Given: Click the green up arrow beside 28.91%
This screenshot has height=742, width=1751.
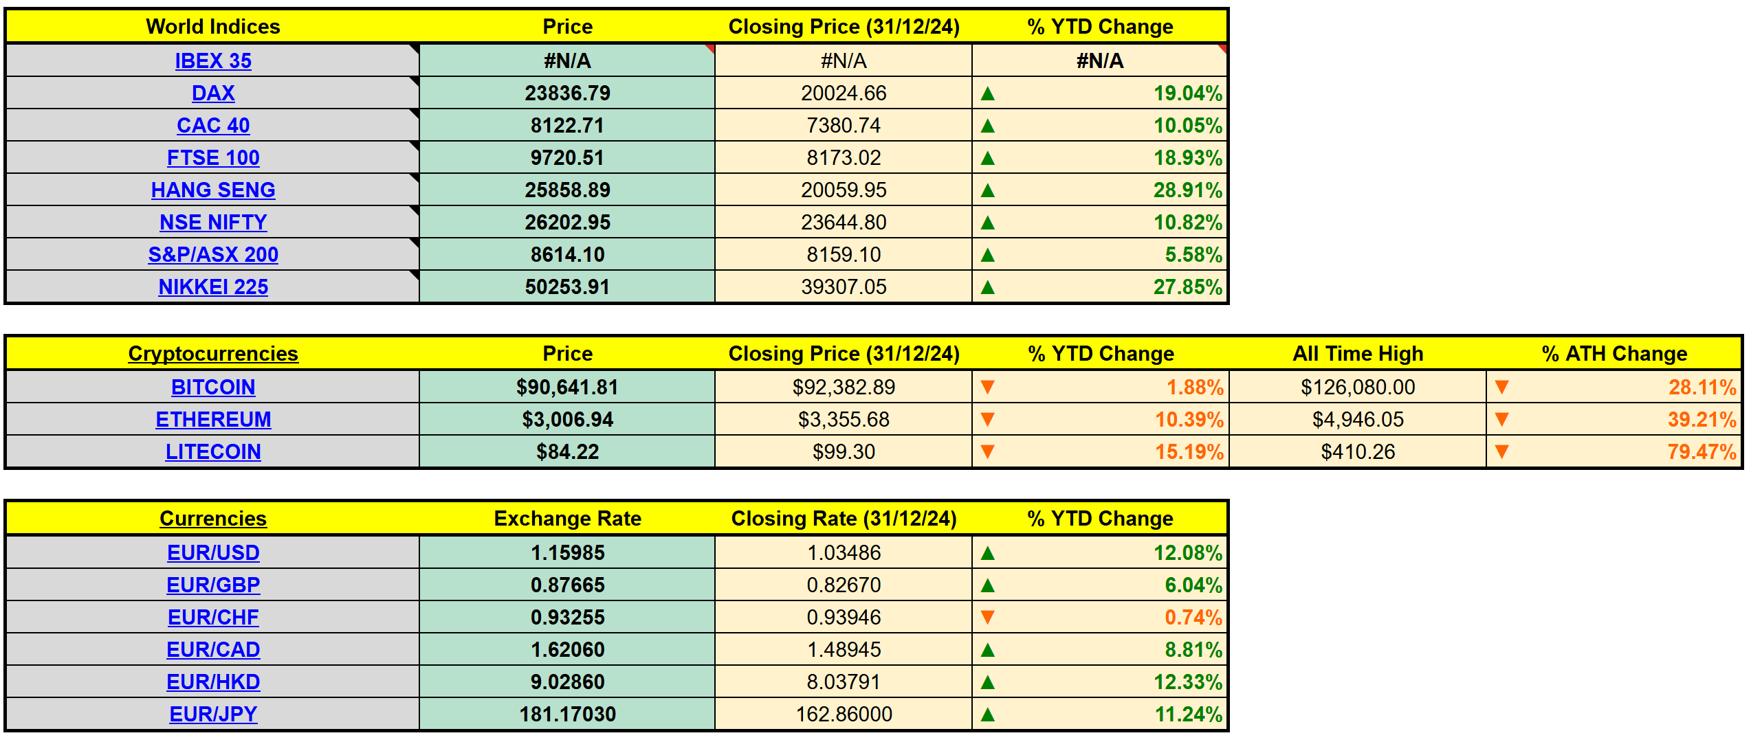Looking at the screenshot, I should (987, 190).
